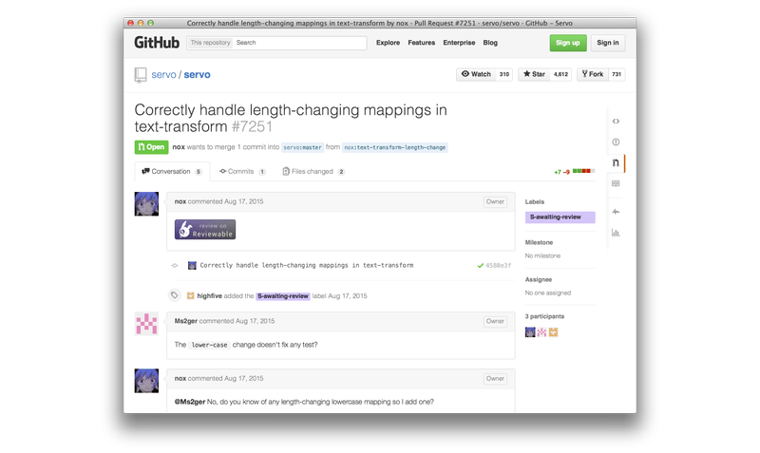Open the 731 forks count

click(617, 74)
